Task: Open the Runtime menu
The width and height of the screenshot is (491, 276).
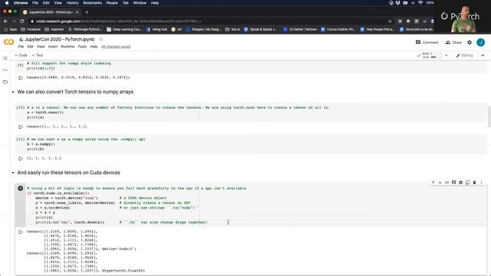Action: tap(68, 47)
